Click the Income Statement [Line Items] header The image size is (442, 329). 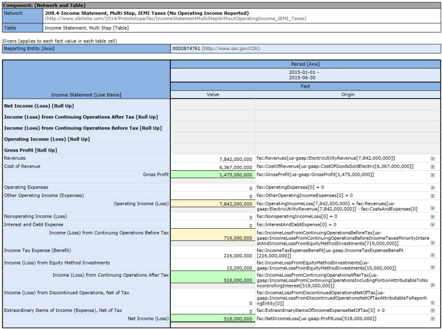[86, 95]
